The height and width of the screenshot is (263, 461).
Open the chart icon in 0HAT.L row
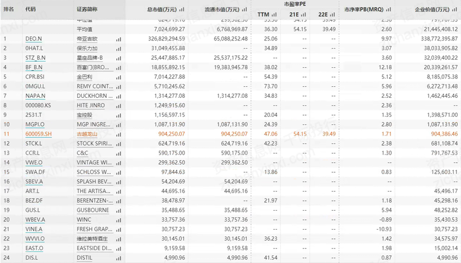[x=119, y=49]
